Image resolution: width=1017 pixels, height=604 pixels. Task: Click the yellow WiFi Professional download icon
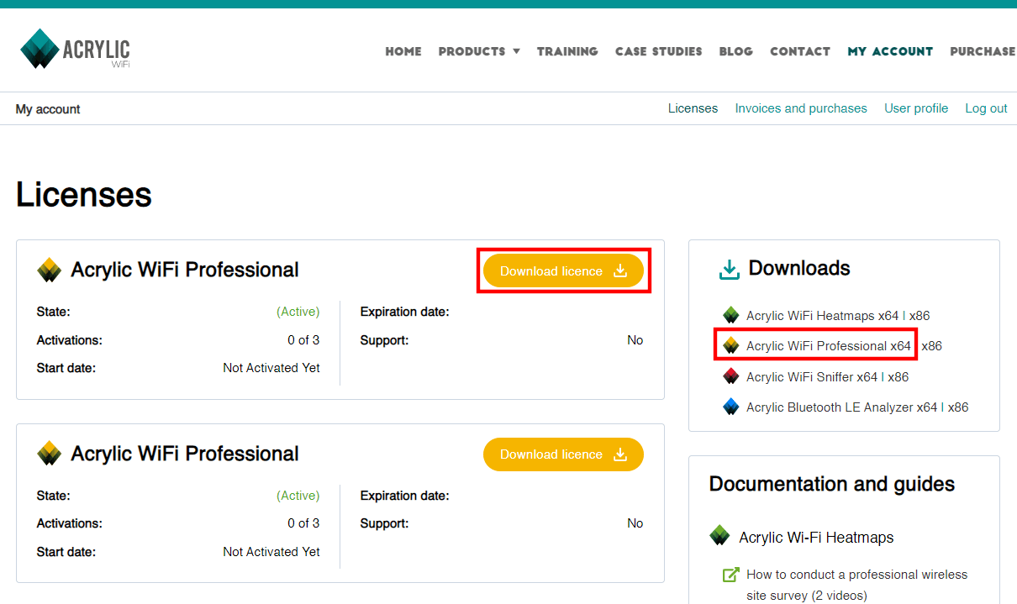[x=731, y=346]
